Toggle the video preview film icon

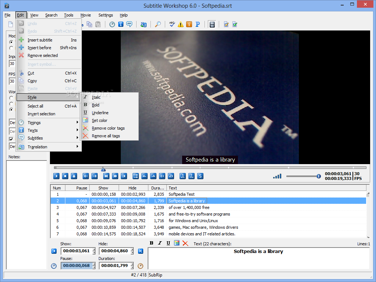click(x=212, y=24)
